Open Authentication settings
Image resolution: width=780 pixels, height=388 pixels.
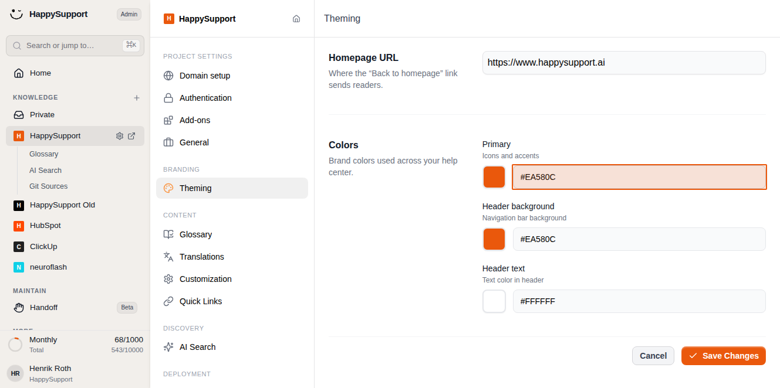pos(232,98)
